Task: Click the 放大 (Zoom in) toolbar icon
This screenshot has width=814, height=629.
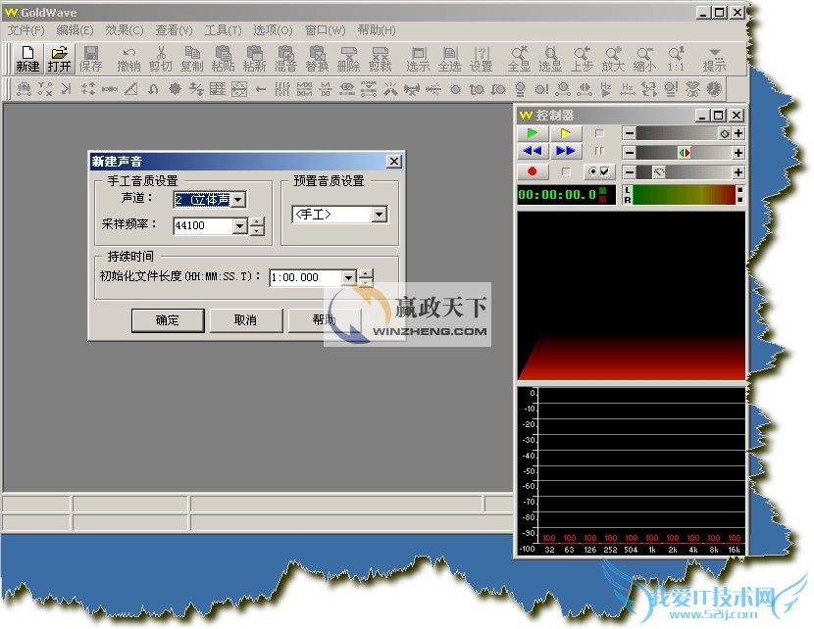Action: 612,59
